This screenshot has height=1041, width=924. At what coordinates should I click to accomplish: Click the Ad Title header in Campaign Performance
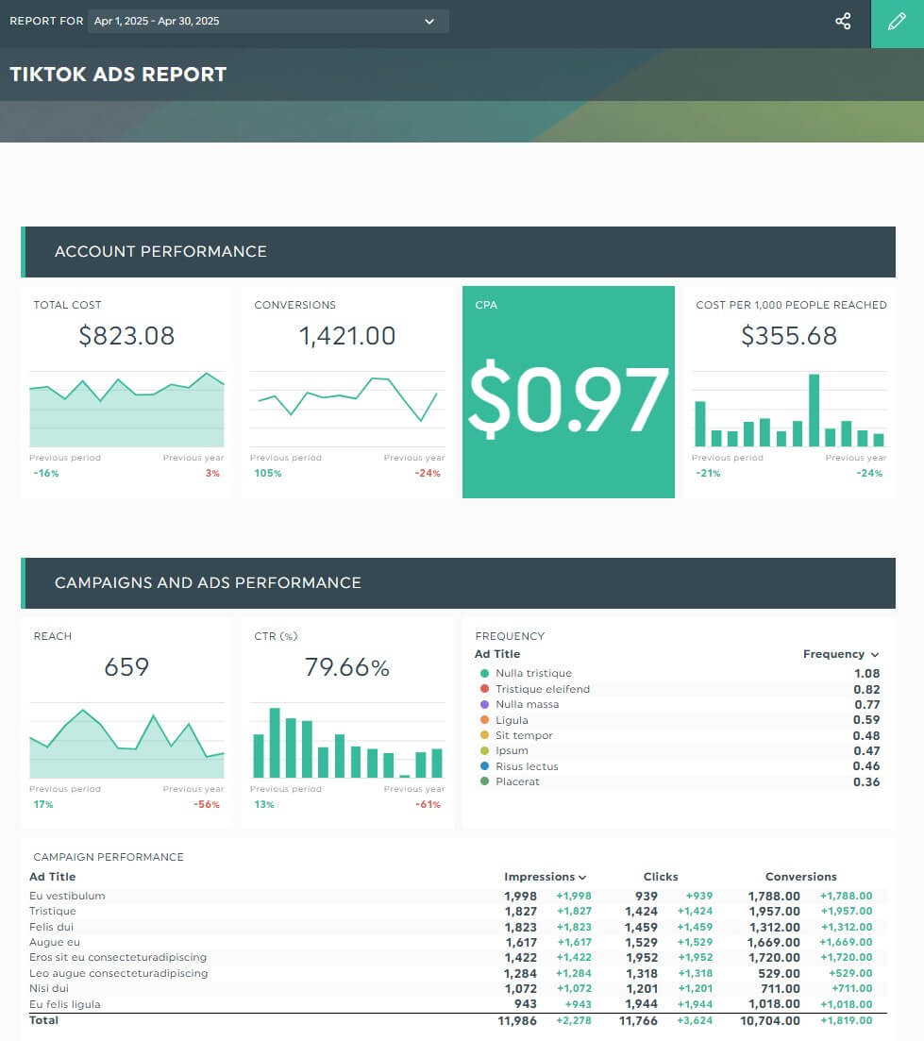tap(53, 877)
